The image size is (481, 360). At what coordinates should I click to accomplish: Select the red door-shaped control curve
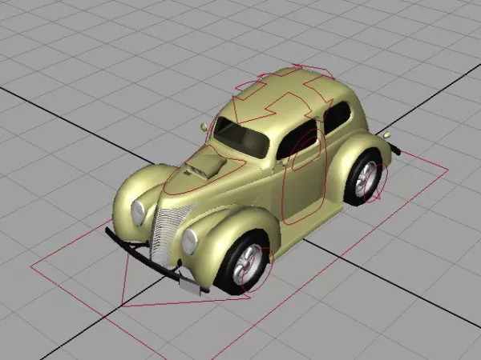(x=304, y=176)
